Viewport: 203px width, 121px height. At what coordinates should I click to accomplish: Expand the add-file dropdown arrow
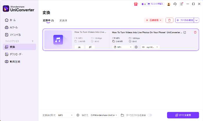(196, 20)
